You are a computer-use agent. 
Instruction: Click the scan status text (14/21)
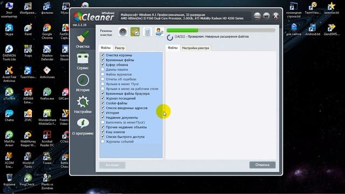tap(212, 37)
